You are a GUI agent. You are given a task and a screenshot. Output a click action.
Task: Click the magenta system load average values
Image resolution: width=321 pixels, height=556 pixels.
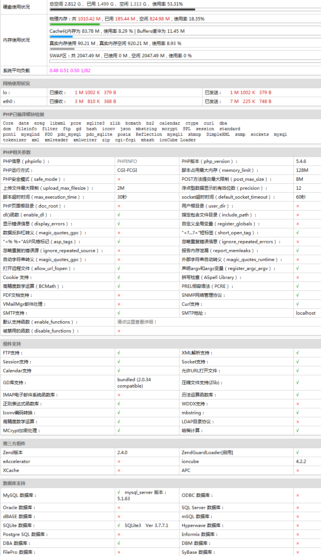click(x=70, y=71)
